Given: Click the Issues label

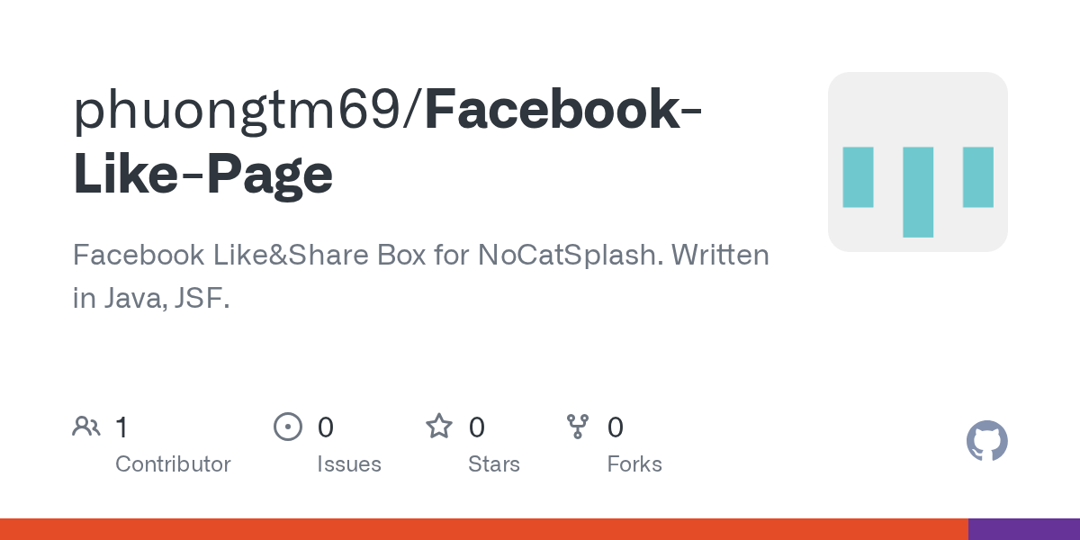Looking at the screenshot, I should [x=349, y=464].
